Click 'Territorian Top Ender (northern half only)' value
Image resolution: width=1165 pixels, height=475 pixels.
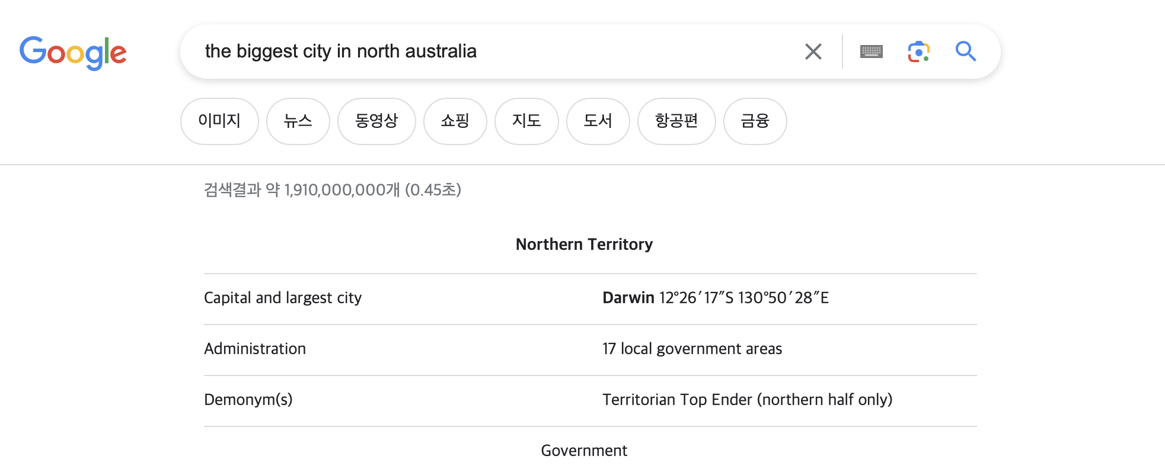pyautogui.click(x=747, y=400)
